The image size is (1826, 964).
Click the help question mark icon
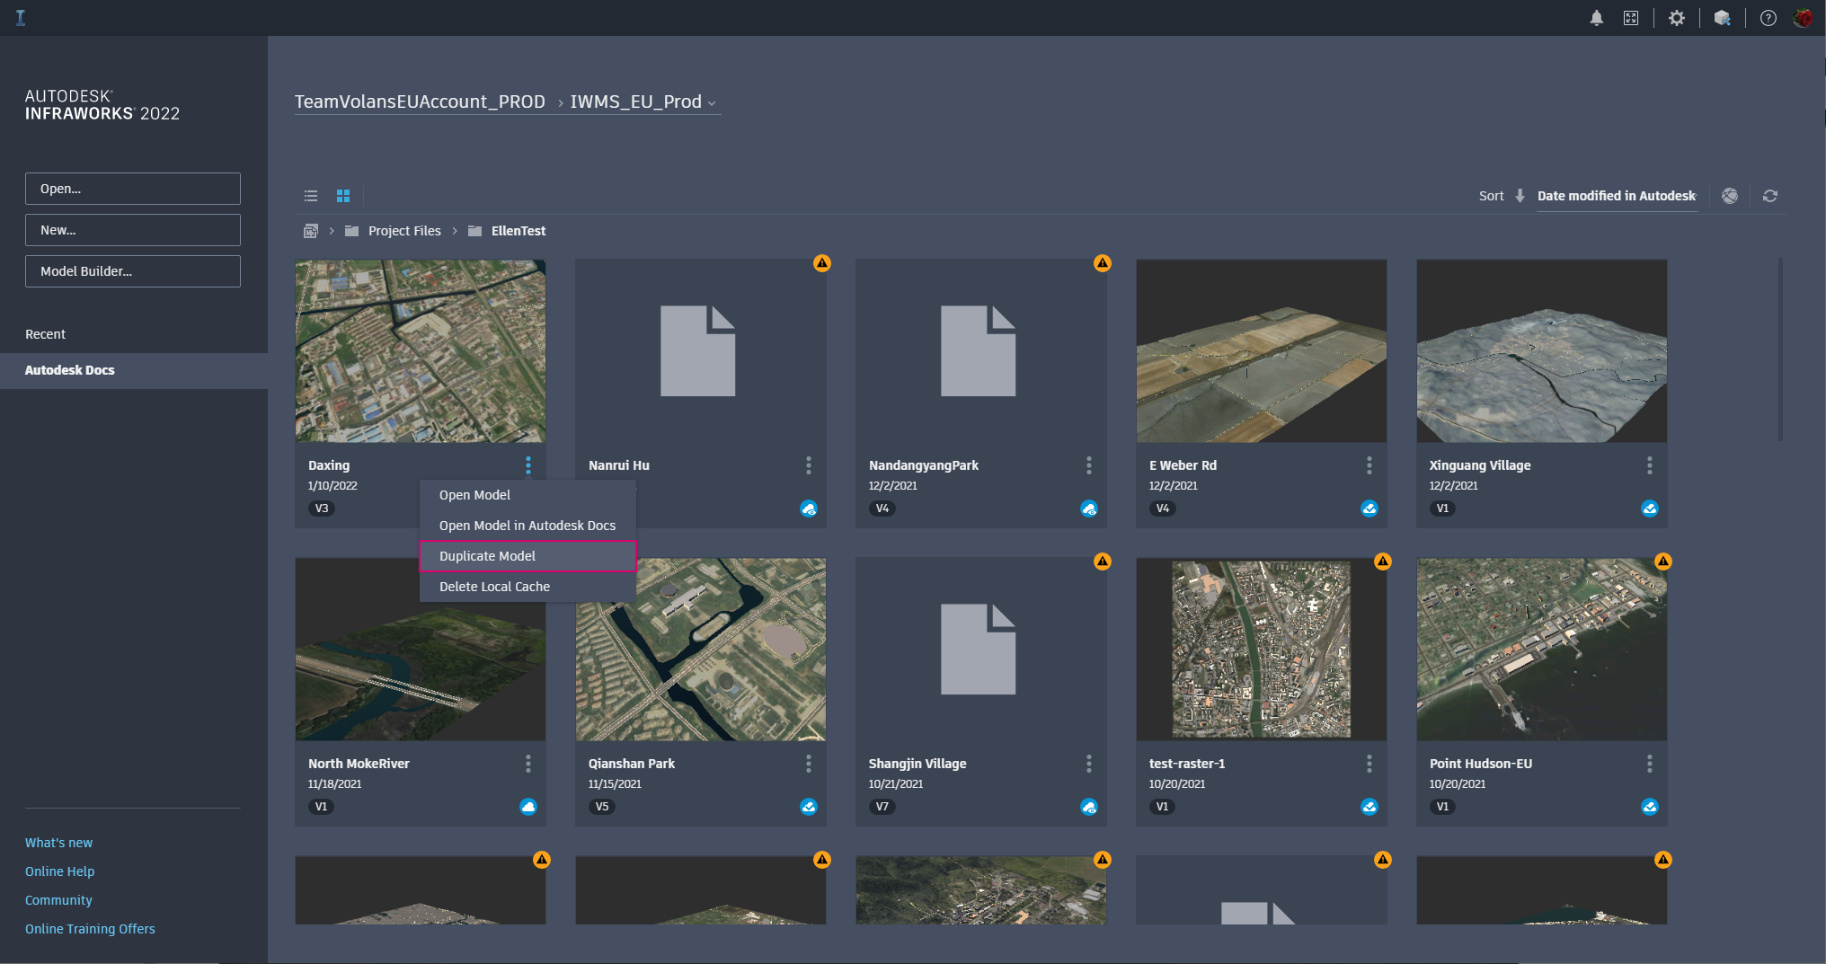[1768, 17]
